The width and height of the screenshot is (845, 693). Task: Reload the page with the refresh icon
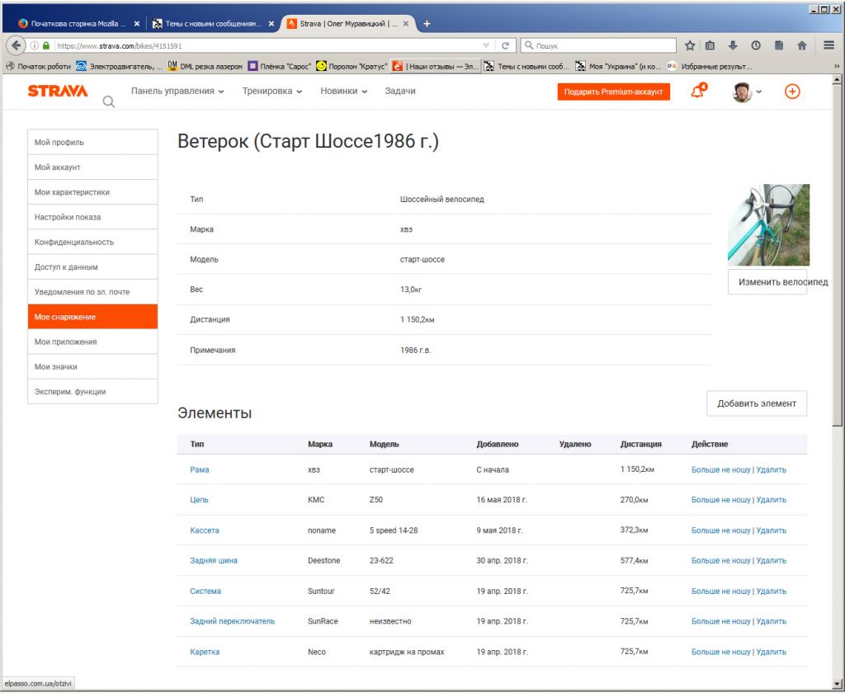point(506,46)
